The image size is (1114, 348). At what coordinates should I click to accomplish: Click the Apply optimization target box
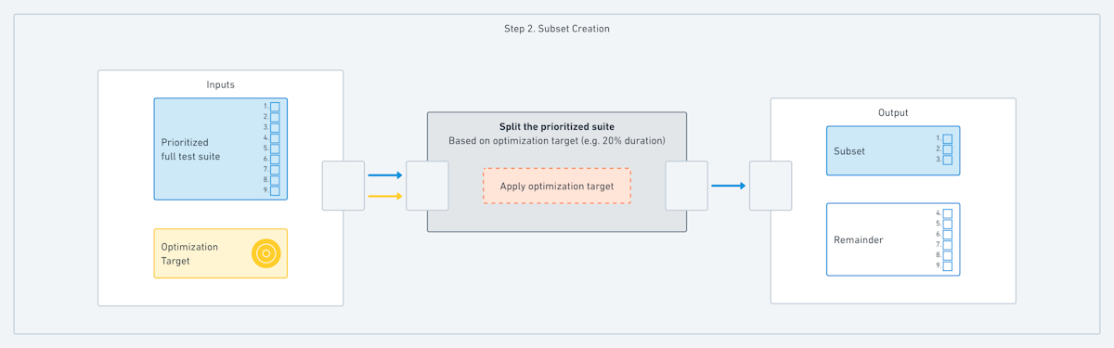point(557,186)
